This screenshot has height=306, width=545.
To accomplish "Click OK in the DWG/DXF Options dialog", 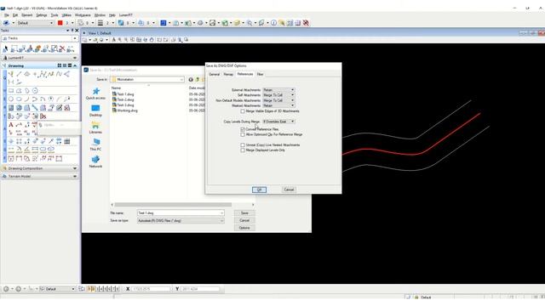I will pos(259,190).
